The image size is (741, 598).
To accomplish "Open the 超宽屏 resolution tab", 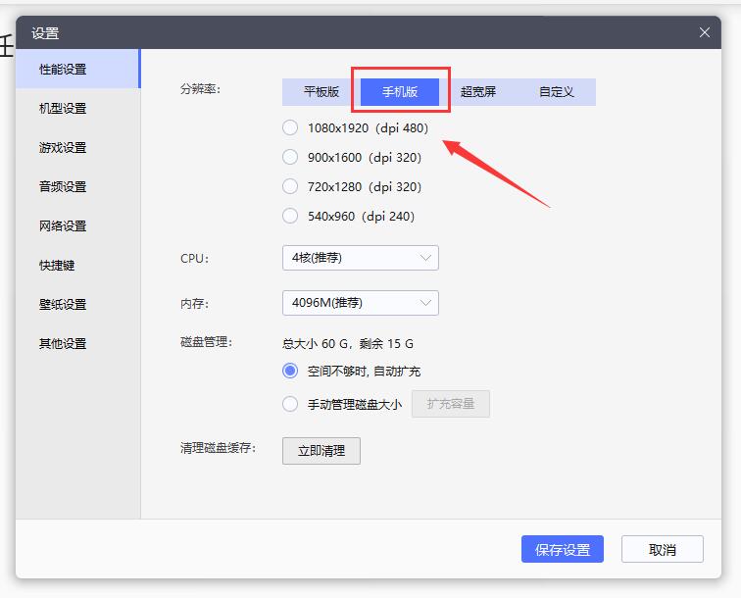I will tap(478, 92).
